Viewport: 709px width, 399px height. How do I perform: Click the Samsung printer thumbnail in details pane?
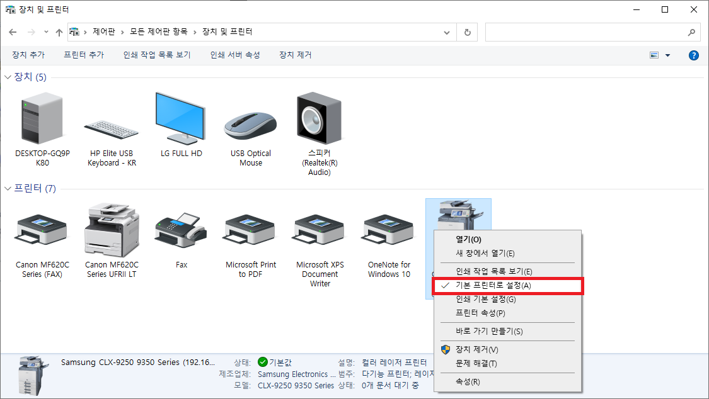point(33,376)
